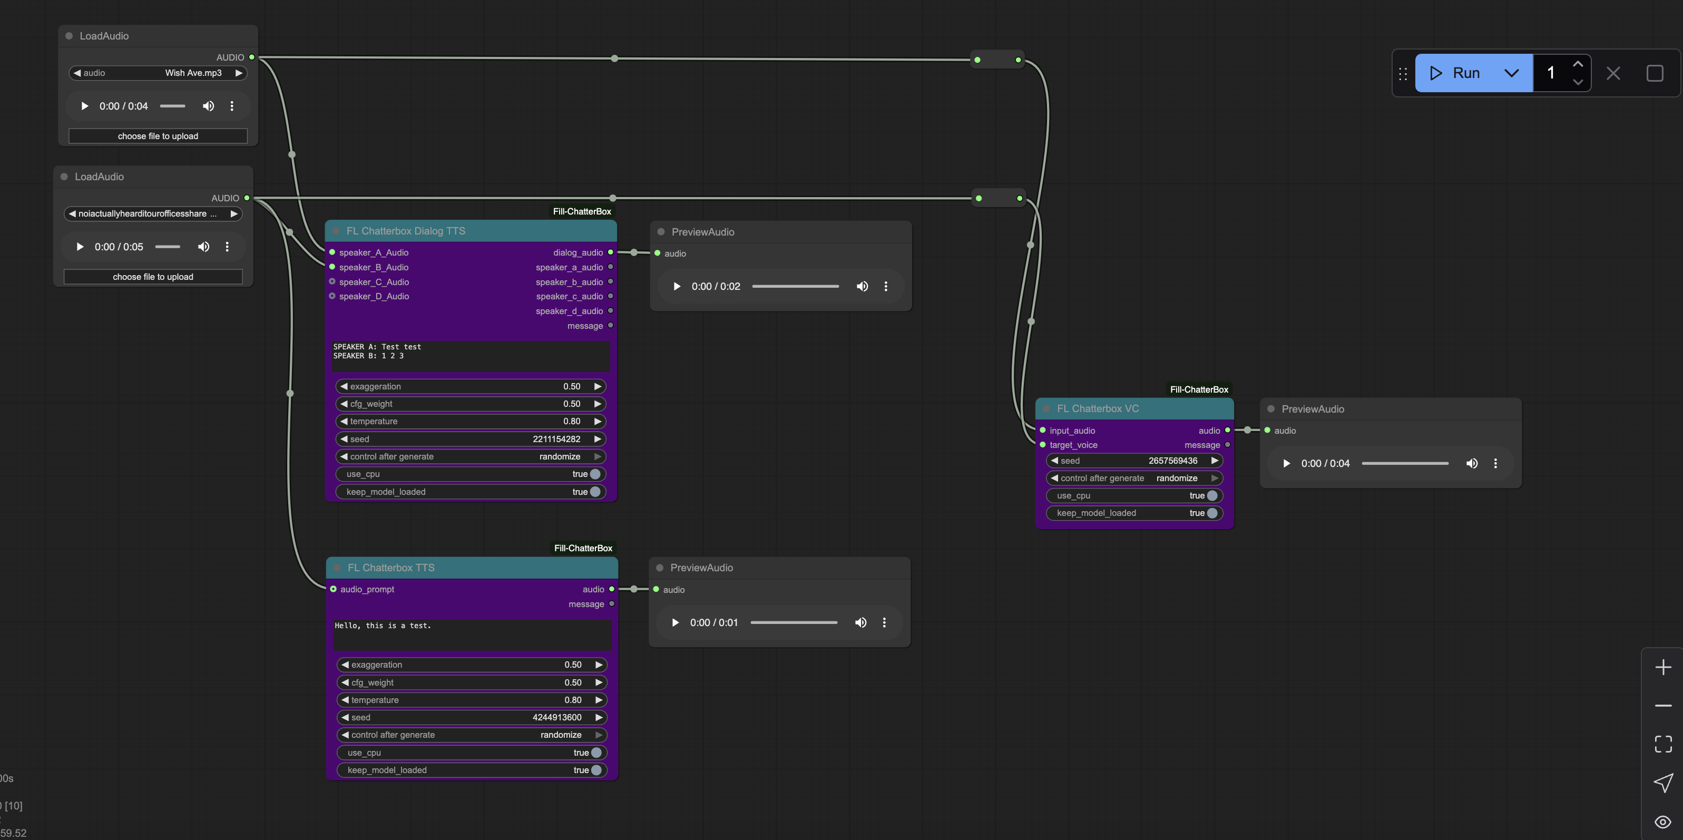This screenshot has height=840, width=1683.
Task: Click the FL Chatterbox VC PreviewAudio seek slider
Action: pos(1405,463)
